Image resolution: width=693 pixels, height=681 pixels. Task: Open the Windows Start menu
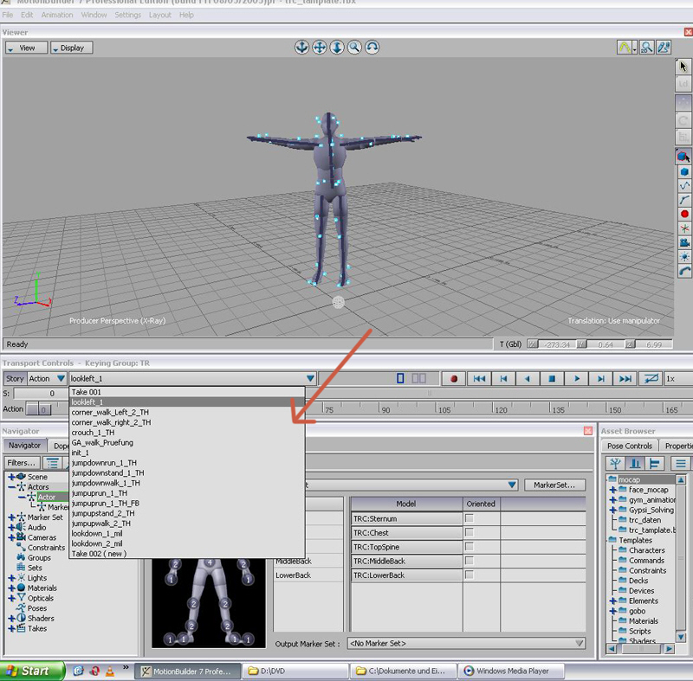(32, 671)
